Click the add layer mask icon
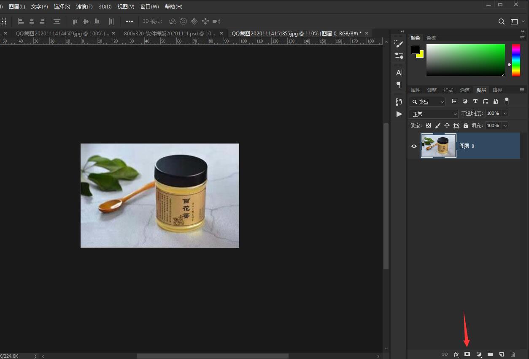This screenshot has height=359, width=529. [467, 354]
